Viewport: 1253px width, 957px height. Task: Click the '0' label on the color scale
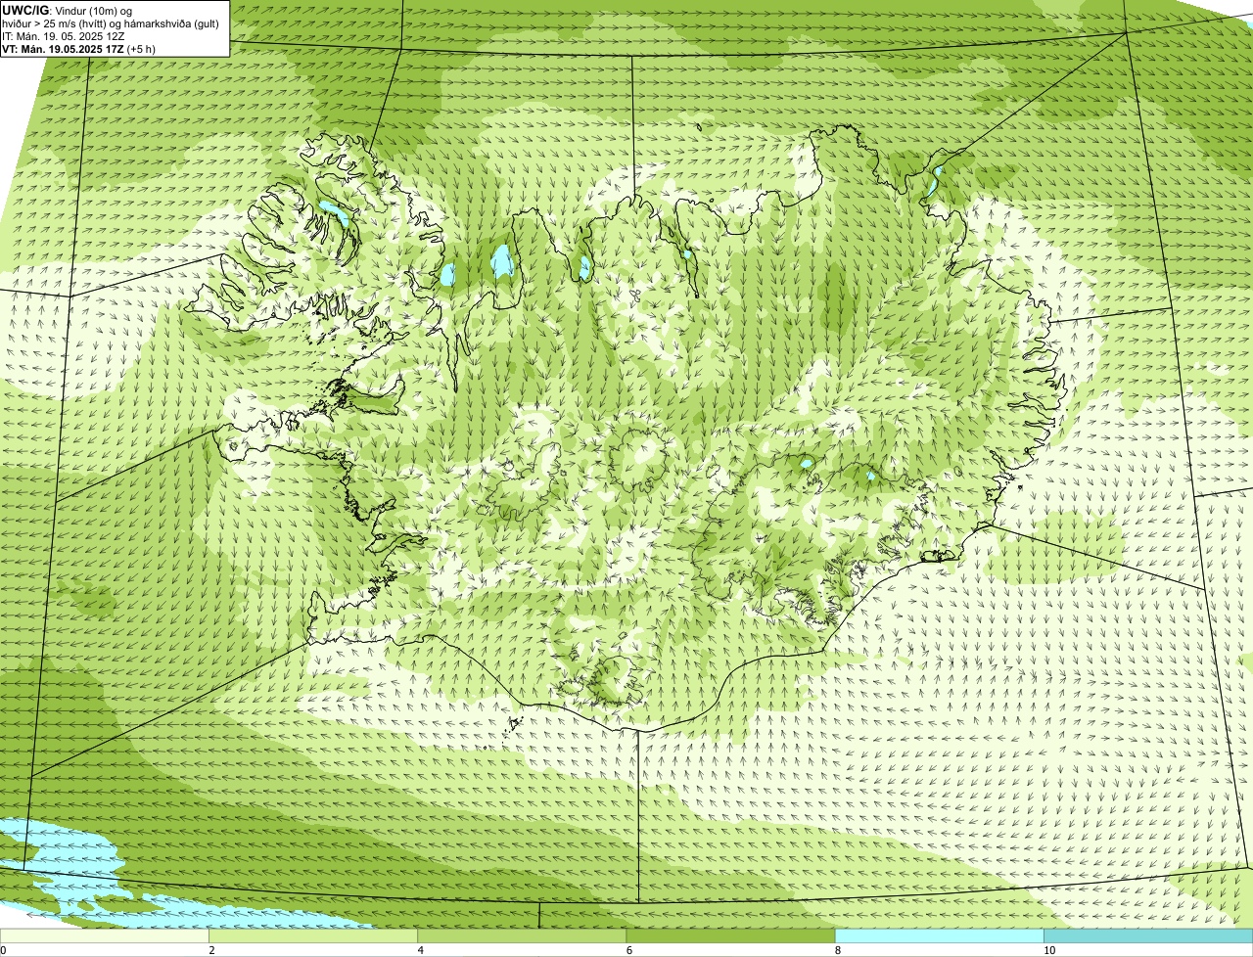coord(4,950)
